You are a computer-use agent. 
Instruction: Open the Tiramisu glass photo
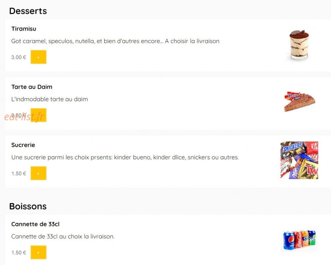click(299, 45)
